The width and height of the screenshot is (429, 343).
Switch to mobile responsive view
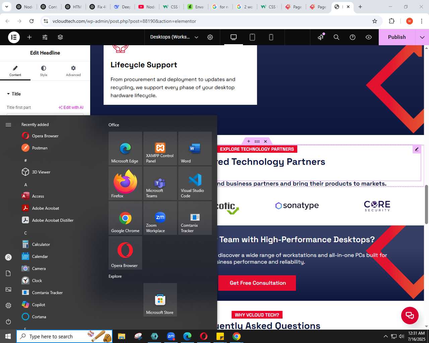[271, 37]
